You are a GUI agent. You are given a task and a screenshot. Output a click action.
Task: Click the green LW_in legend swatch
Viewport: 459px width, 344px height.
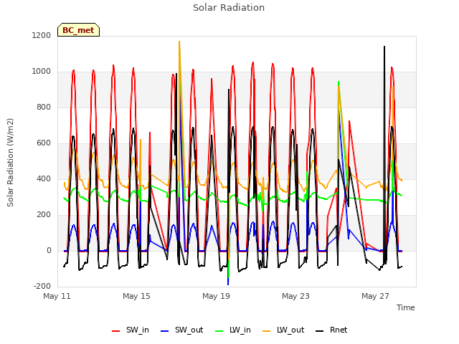pyautogui.click(x=219, y=331)
